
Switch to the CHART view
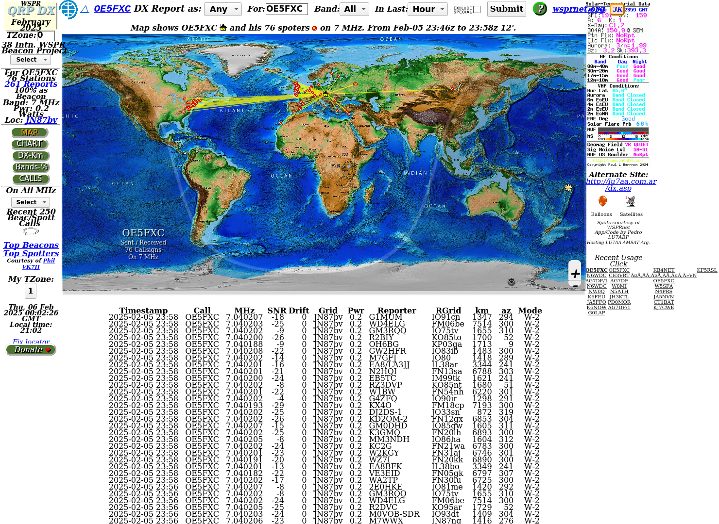point(30,144)
